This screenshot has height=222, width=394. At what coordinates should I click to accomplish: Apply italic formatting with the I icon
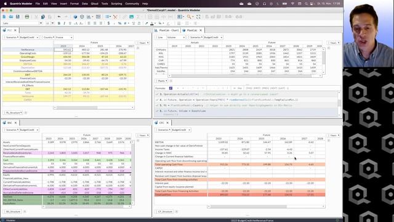[x=64, y=23]
